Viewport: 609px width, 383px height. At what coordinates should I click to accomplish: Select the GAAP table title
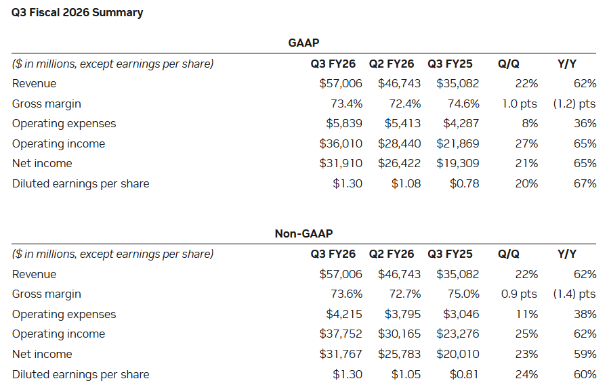(303, 43)
